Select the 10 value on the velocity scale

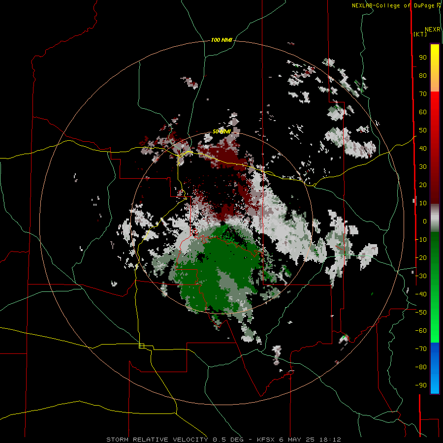[x=423, y=203]
